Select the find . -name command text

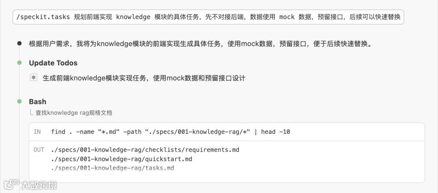tap(170, 132)
